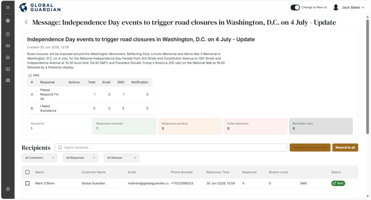The image size is (371, 200).
Task: Expand the All Responses filter dropdown
Action: pos(80,158)
